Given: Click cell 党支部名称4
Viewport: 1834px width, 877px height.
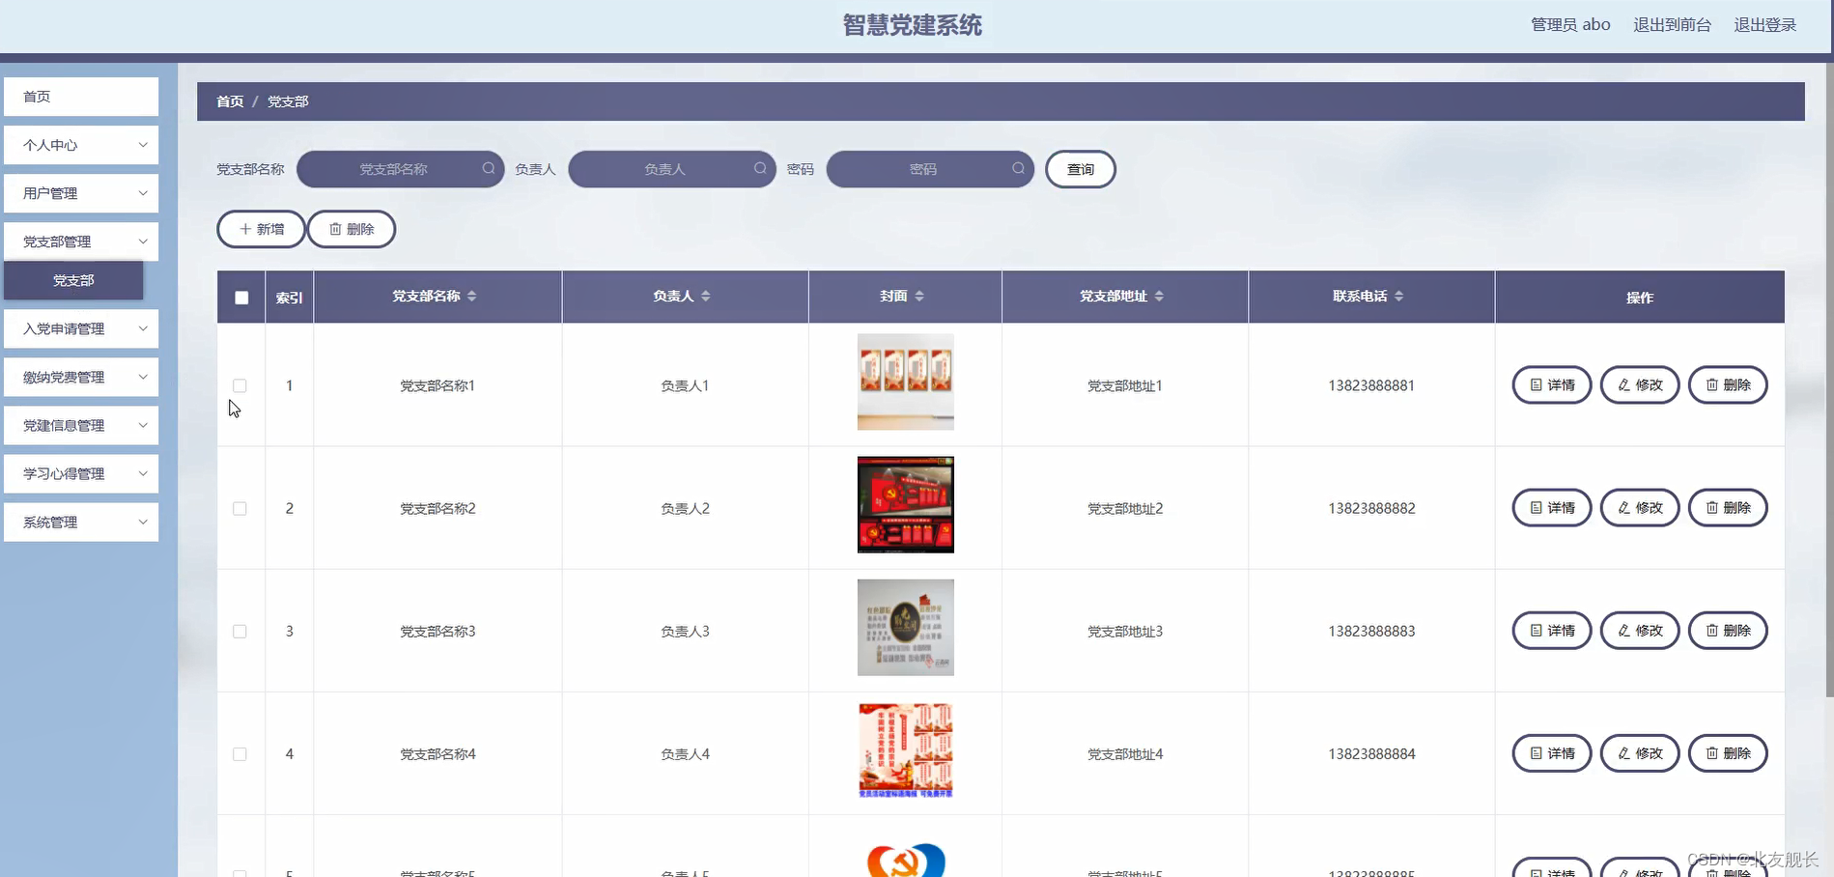Looking at the screenshot, I should [x=437, y=753].
